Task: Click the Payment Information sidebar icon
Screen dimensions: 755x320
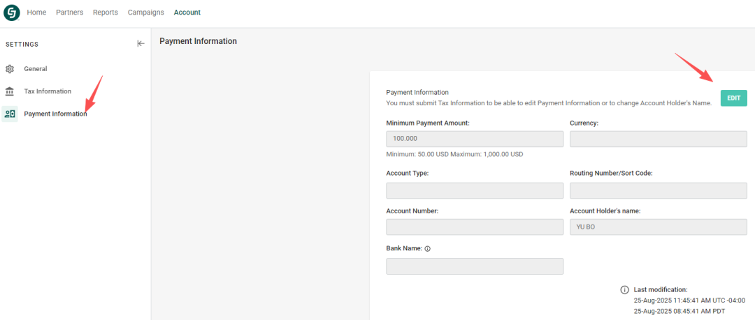Action: [10, 114]
